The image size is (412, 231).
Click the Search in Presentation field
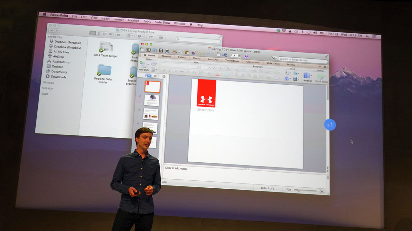302,60
